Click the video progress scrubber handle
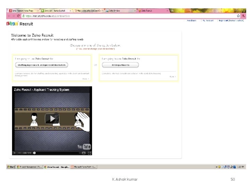The height and width of the screenshot is (188, 250). click(x=34, y=153)
